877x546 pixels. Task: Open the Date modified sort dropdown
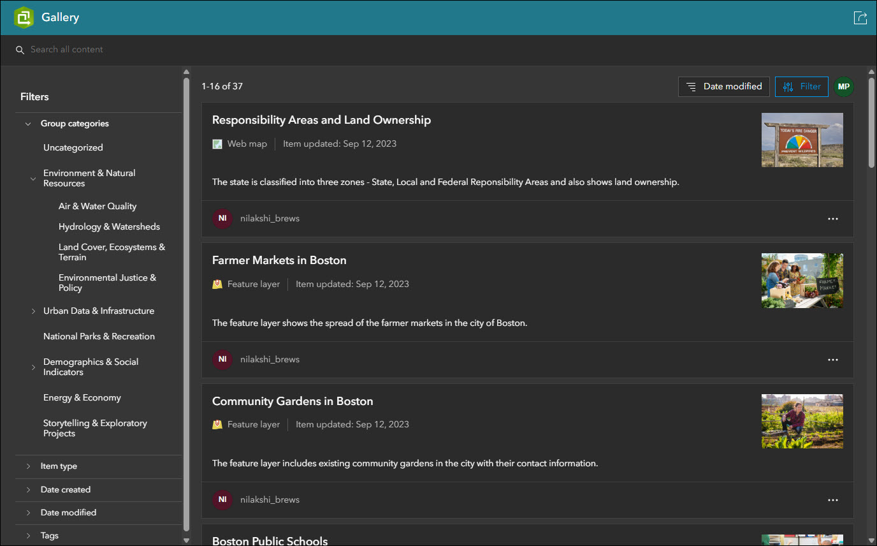[723, 87]
